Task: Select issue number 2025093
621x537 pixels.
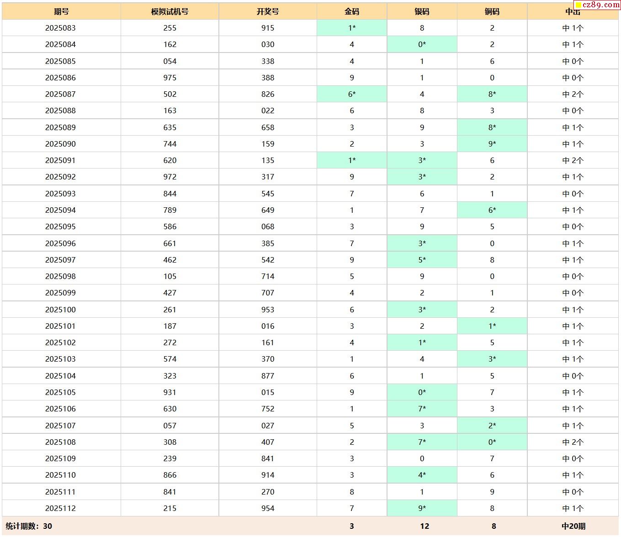Action: 60,194
